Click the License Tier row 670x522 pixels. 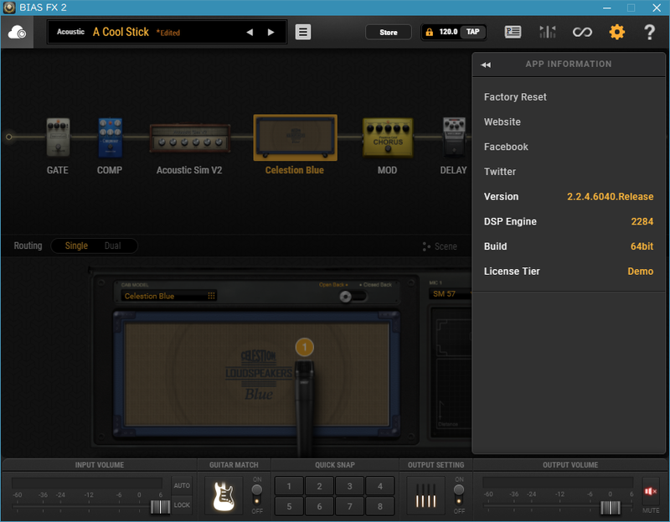[569, 271]
